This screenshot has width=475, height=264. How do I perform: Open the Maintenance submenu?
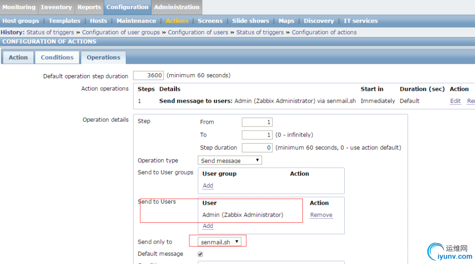click(136, 21)
